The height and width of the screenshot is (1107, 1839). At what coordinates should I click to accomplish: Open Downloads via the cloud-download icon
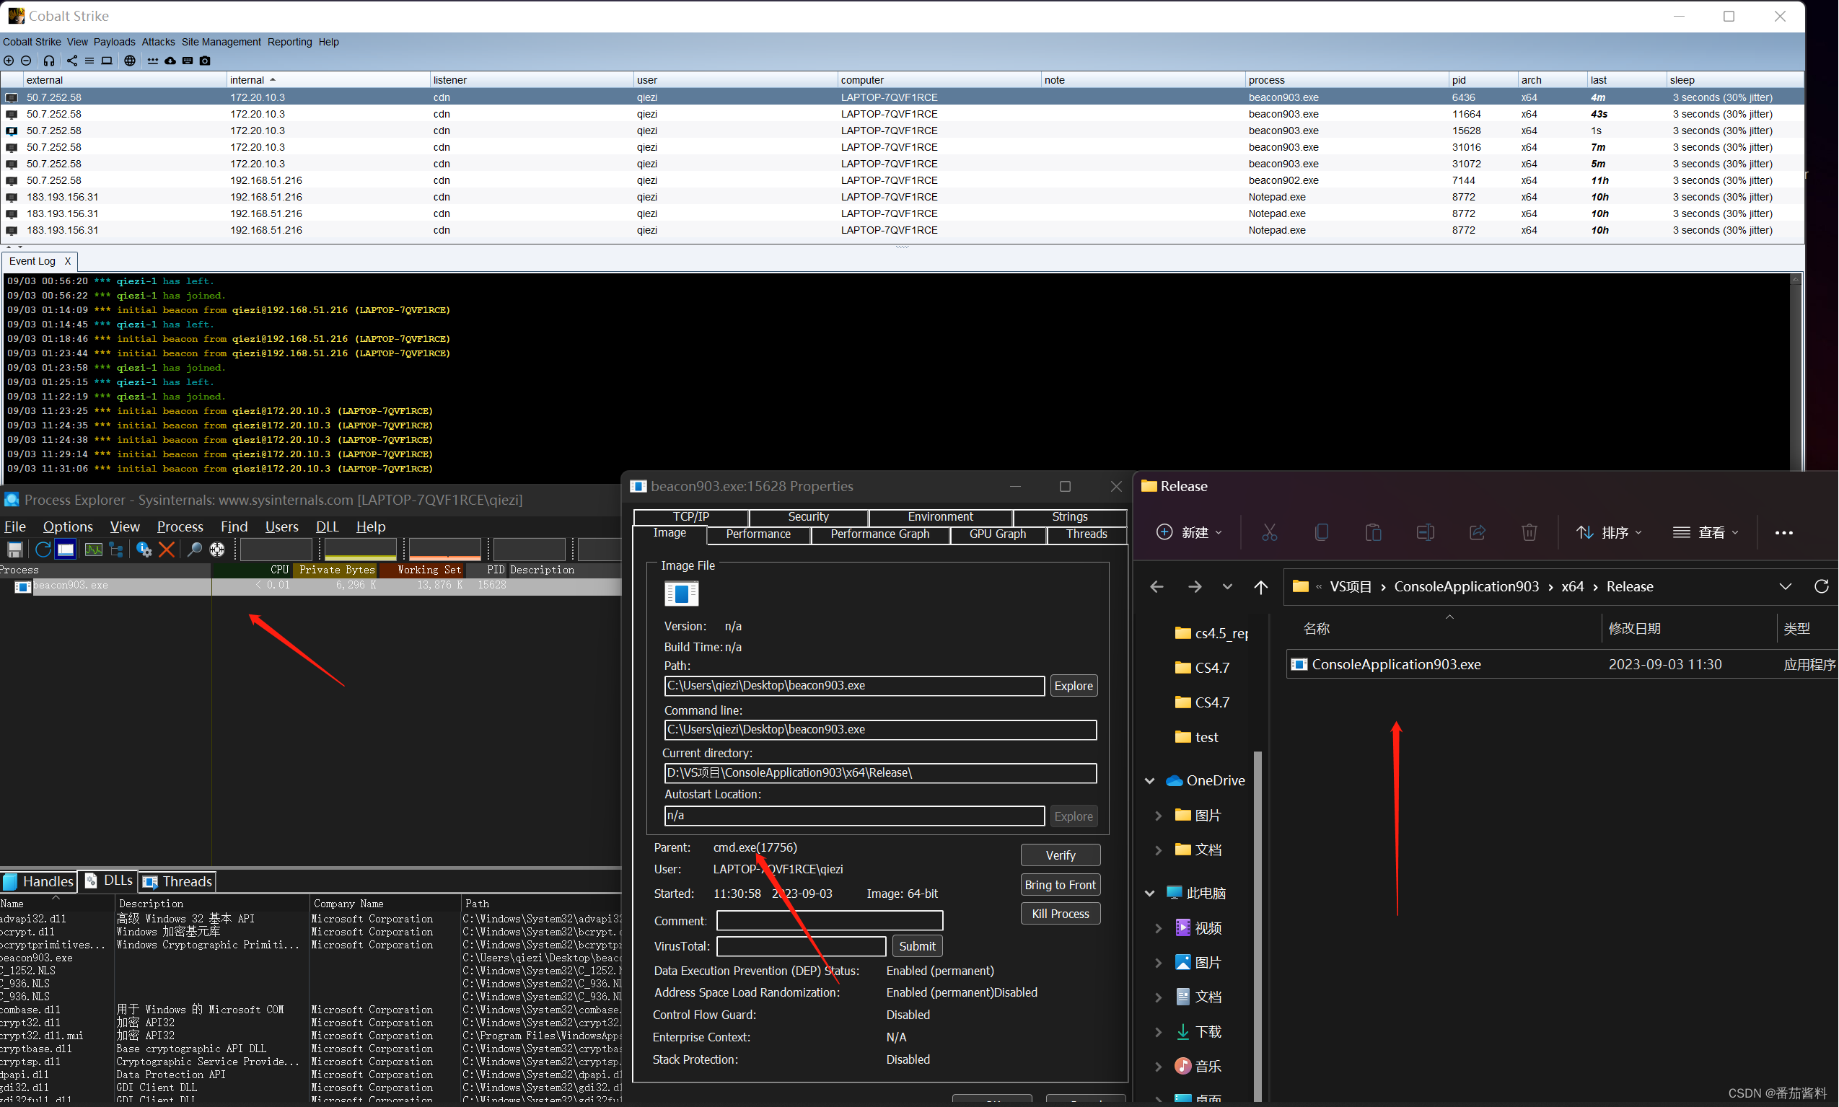coord(170,61)
